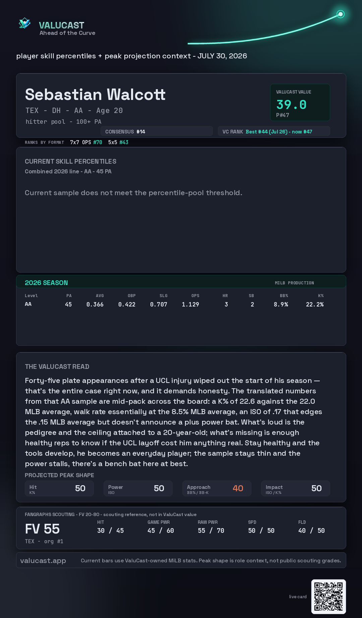The image size is (362, 618).
Task: Select the Consensus #14 pill
Action: point(157,131)
